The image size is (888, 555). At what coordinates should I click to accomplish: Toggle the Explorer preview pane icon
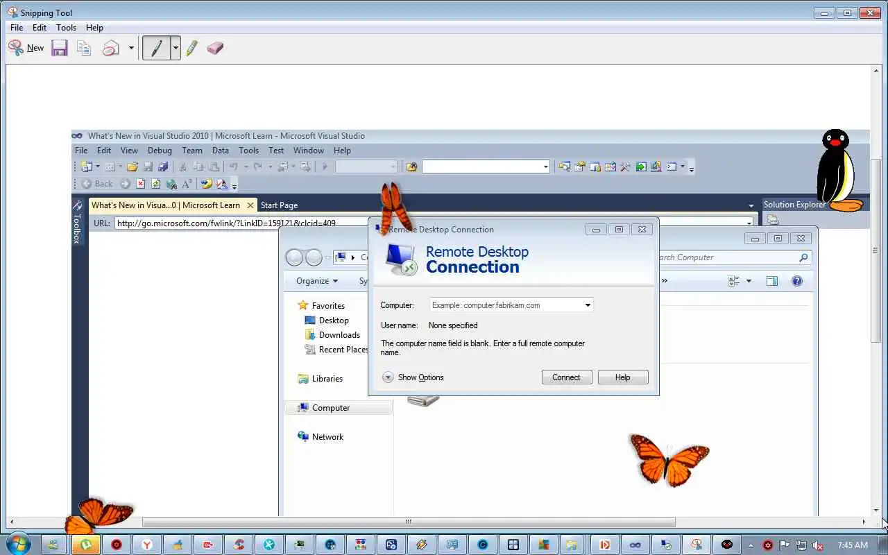772,281
